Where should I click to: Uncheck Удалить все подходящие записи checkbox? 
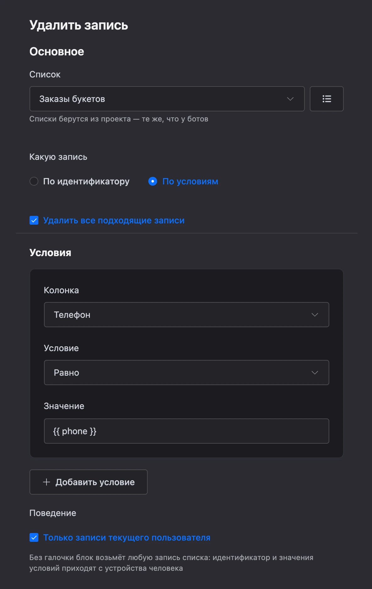(x=34, y=220)
